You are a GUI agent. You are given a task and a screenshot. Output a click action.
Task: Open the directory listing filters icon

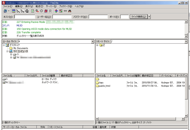[56, 11]
